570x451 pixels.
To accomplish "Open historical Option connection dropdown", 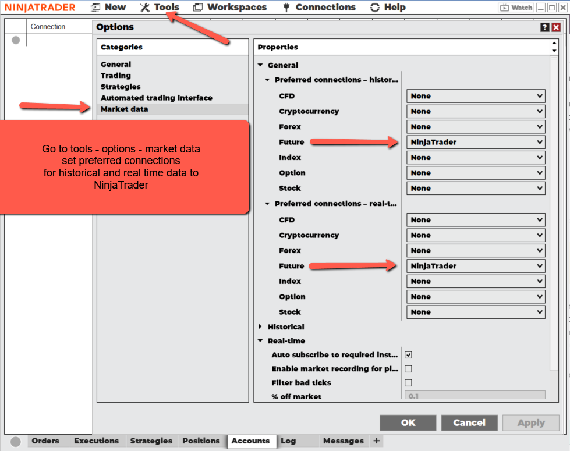I will click(x=476, y=173).
